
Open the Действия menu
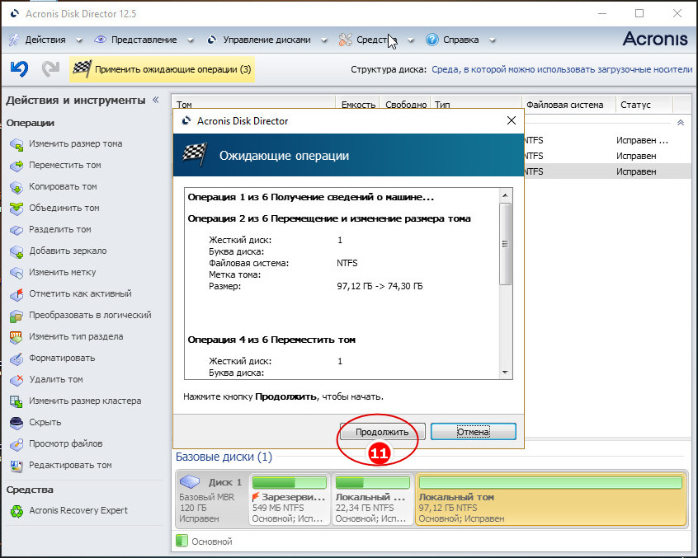tap(45, 40)
